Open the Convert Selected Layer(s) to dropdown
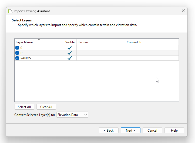The height and width of the screenshot is (143, 195). click(72, 115)
